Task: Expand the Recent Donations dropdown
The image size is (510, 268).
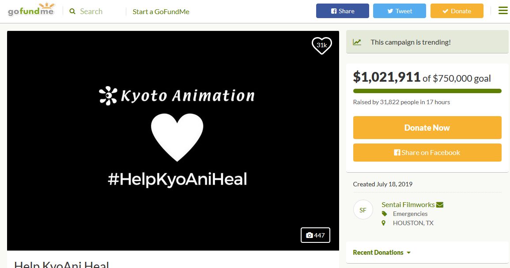Action: click(382, 253)
